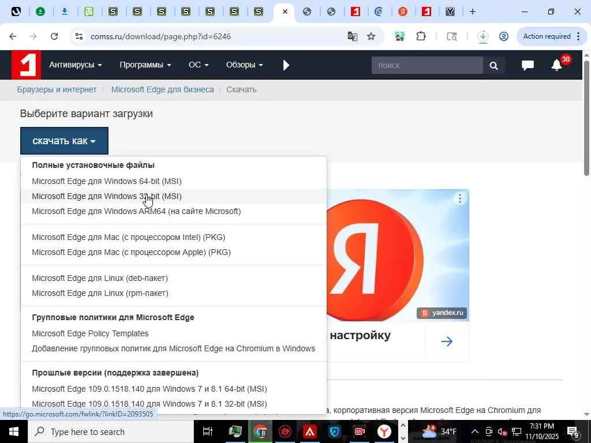Select Edge для Linux rpm-пакет
The image size is (591, 443).
pos(100,294)
